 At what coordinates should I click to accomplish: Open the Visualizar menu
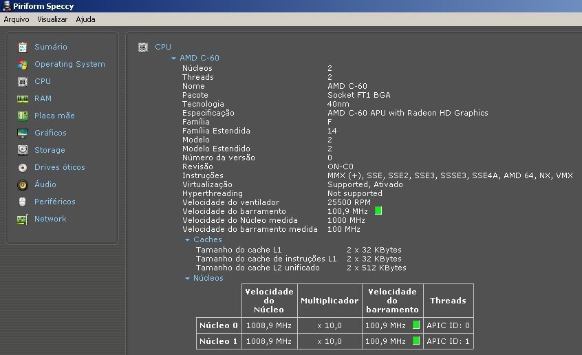pos(52,19)
